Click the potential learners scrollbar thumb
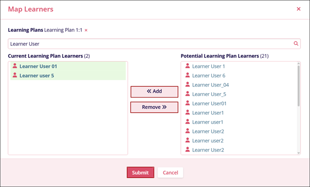This screenshot has height=187, width=310. pyautogui.click(x=298, y=85)
